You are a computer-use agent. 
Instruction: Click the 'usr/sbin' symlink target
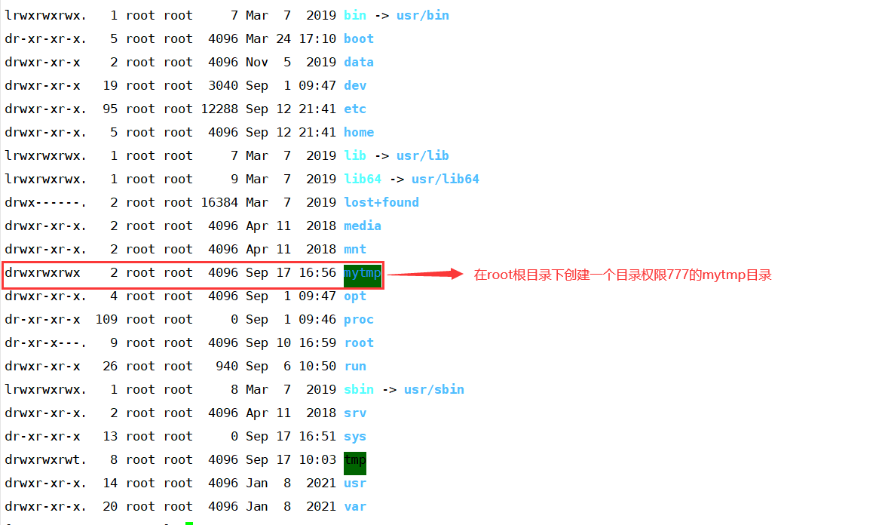tap(433, 389)
